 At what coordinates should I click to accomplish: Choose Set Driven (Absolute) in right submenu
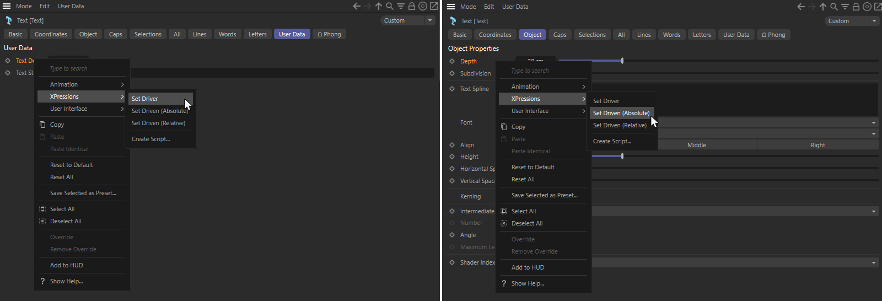coord(621,113)
